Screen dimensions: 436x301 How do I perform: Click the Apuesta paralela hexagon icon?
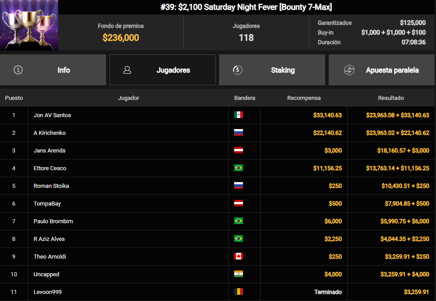pyautogui.click(x=349, y=70)
